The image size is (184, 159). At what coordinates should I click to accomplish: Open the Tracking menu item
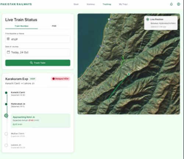pos(107,4)
